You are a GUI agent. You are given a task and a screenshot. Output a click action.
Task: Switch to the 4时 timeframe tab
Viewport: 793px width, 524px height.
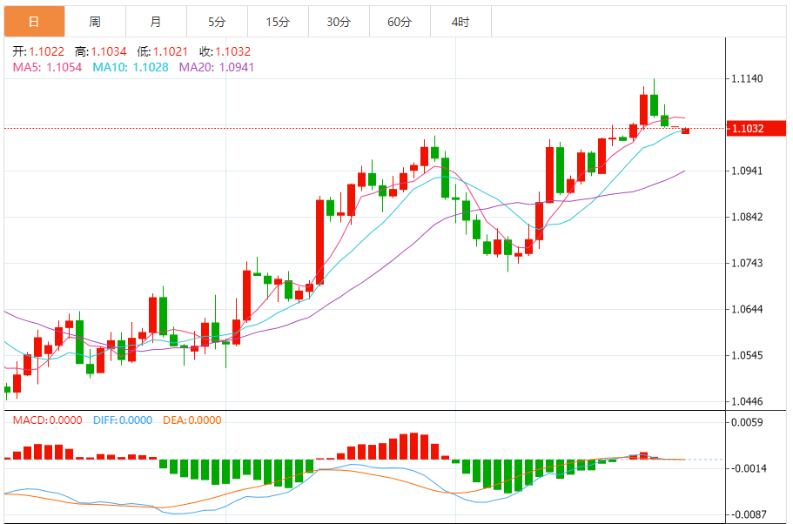pyautogui.click(x=460, y=22)
